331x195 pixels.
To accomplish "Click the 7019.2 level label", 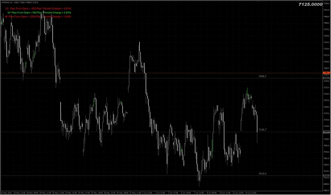I will [262, 174].
